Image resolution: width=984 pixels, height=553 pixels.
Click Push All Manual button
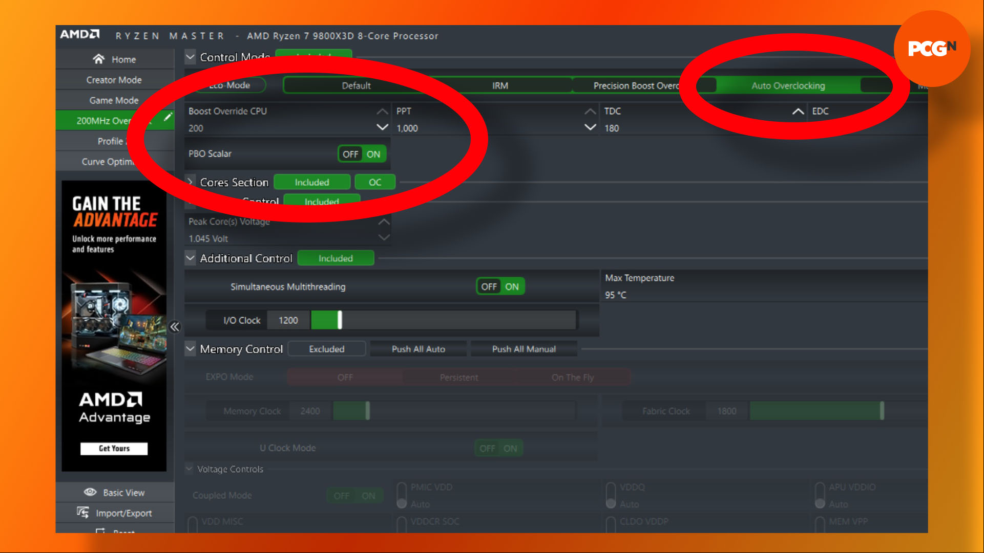click(x=524, y=349)
